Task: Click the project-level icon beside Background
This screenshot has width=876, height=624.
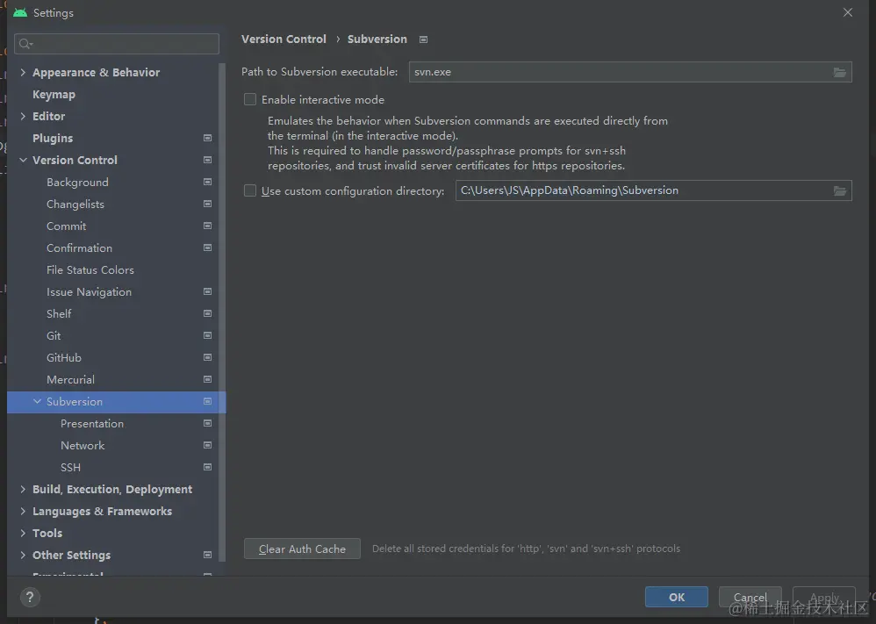Action: (207, 183)
